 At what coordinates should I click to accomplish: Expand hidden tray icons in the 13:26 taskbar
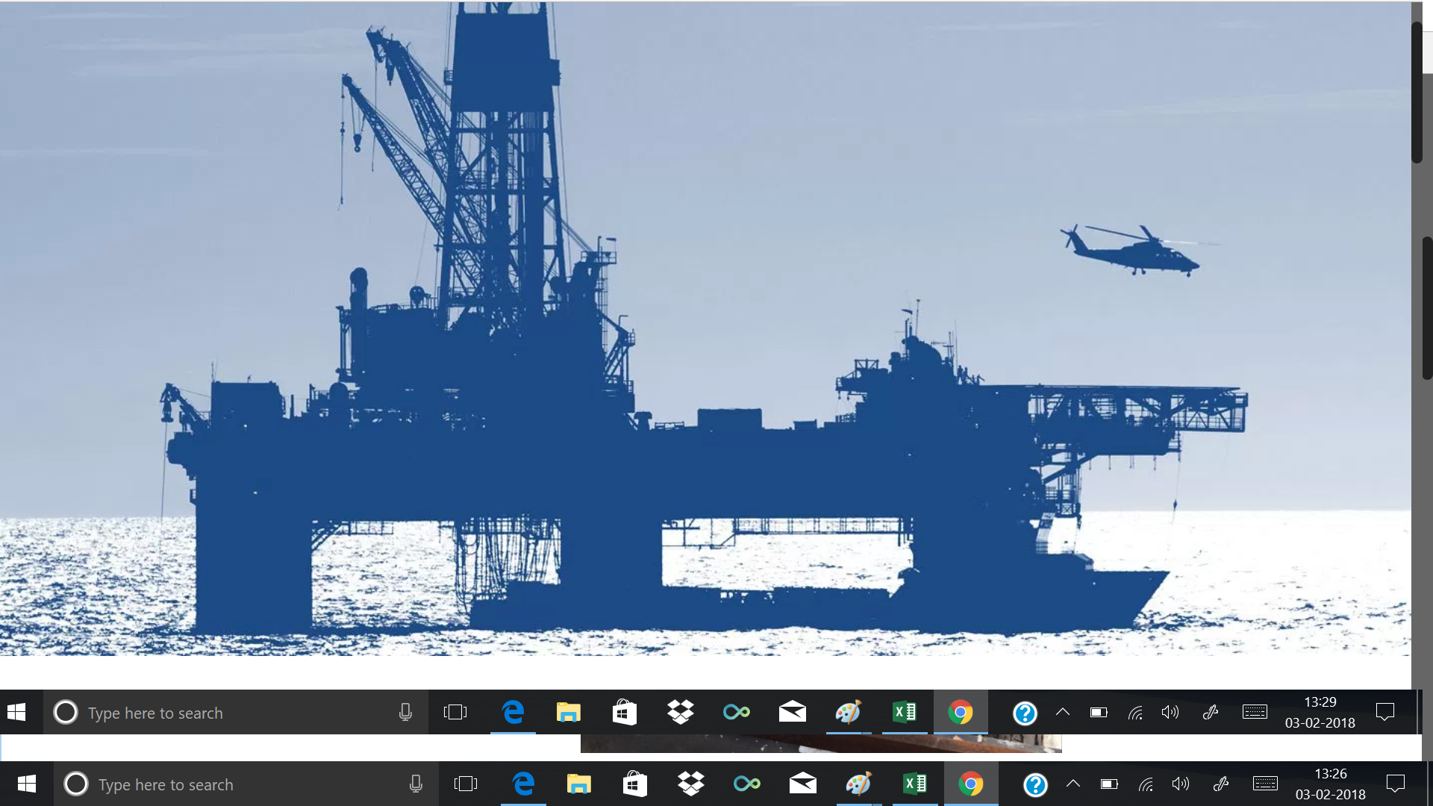[x=1073, y=784]
